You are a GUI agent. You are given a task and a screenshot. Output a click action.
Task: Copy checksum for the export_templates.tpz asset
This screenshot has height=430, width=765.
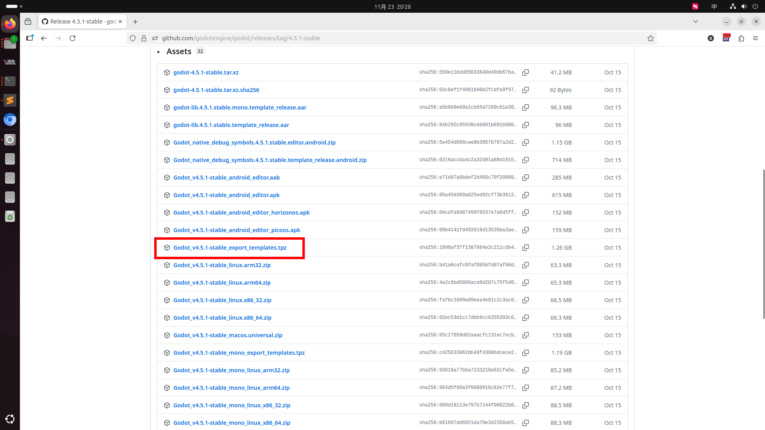[x=526, y=248]
